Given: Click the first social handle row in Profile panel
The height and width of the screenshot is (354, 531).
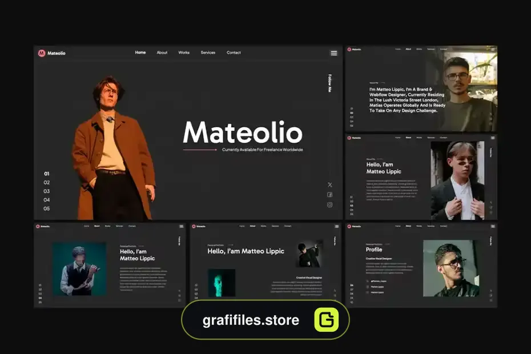Looking at the screenshot, I should [376, 281].
